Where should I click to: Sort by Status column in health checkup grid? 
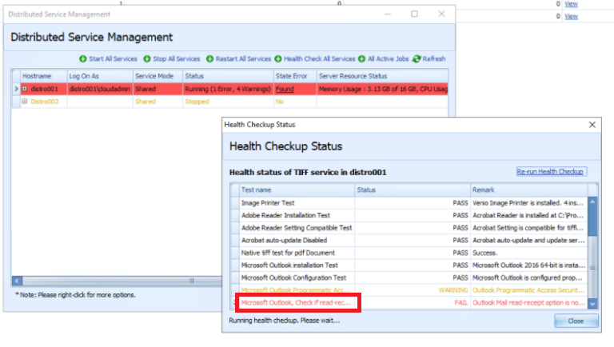412,190
